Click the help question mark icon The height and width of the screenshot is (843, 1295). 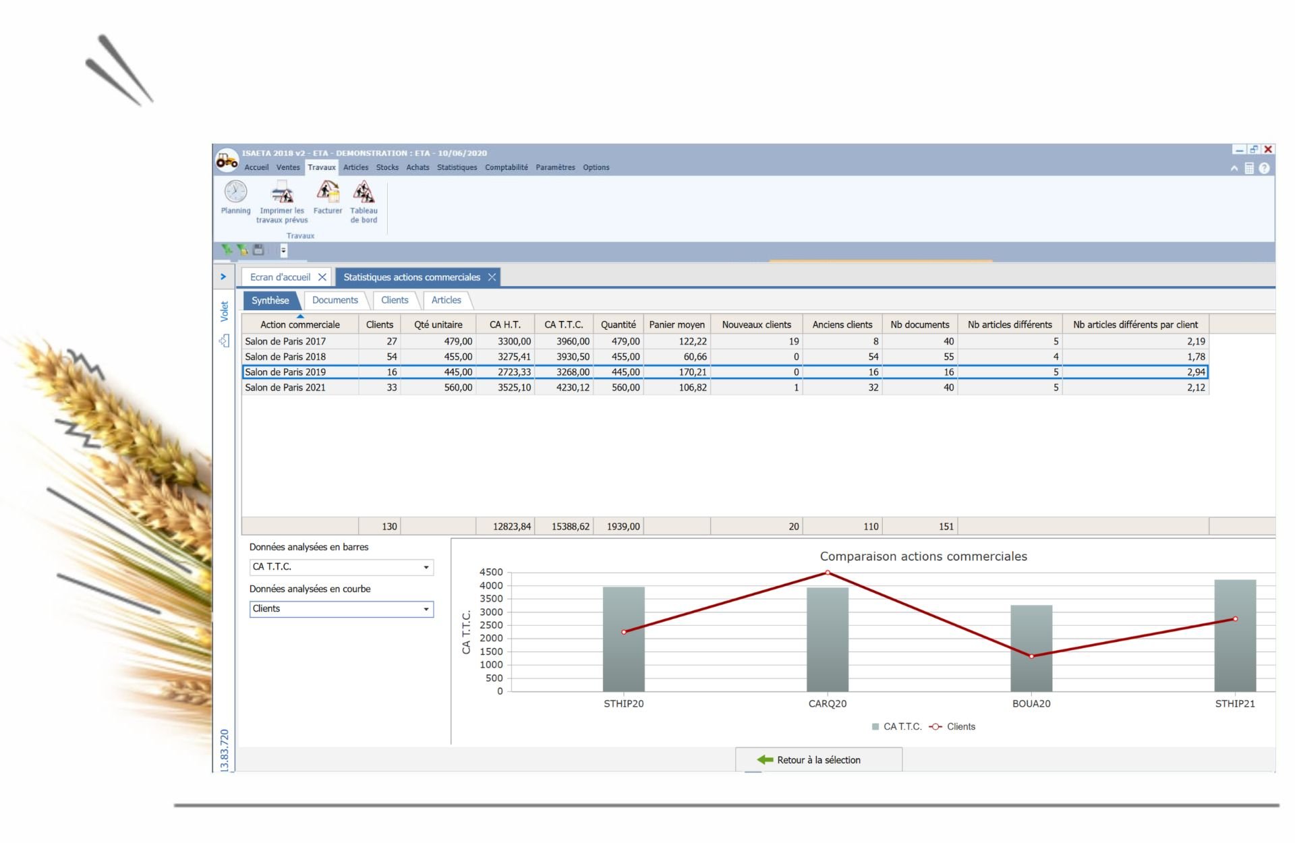tap(1264, 169)
